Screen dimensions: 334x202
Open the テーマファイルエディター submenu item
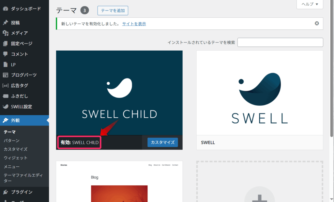tap(23, 178)
